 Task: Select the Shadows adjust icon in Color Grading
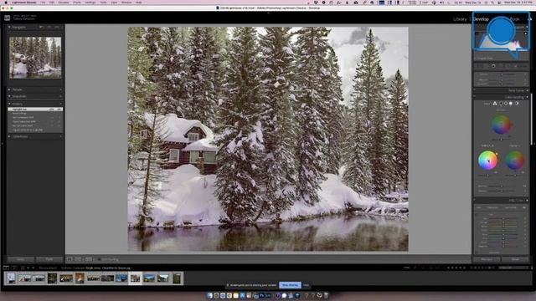(501, 104)
